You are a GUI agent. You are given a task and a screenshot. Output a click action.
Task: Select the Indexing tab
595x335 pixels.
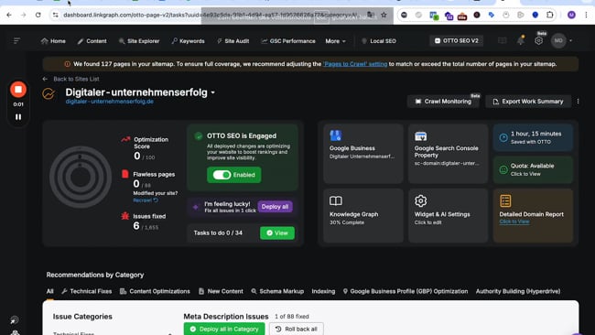coord(323,291)
